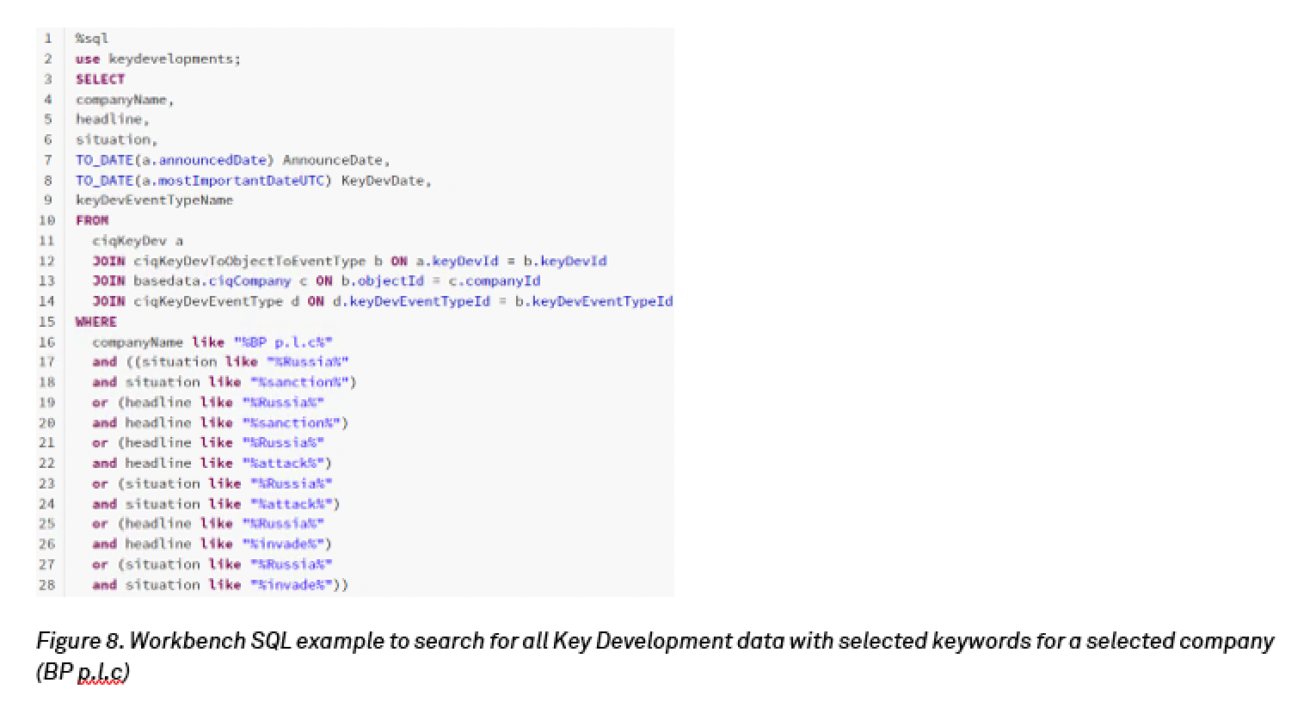Click keyDevEventTypeName on line 9
The image size is (1316, 708).
tap(154, 200)
